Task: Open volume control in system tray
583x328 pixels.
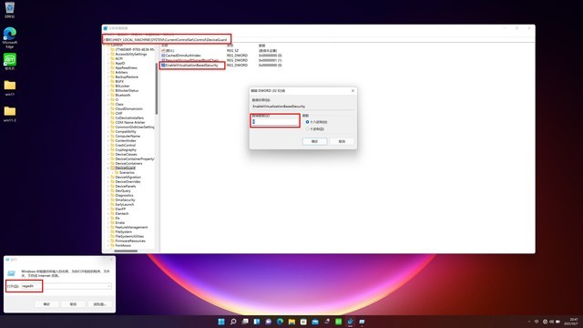Action: [551, 322]
